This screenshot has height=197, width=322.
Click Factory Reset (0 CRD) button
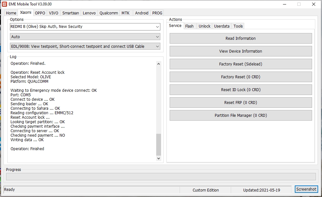(241, 77)
